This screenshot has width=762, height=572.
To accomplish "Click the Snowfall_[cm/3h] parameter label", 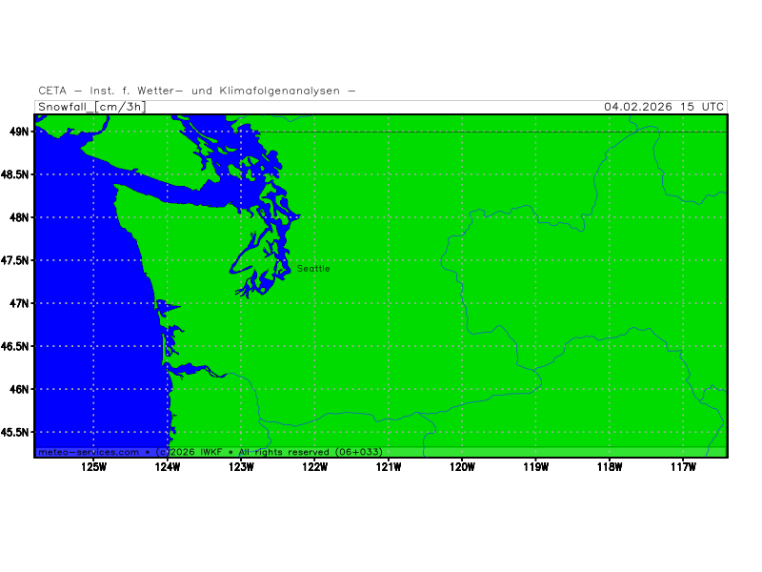I will pyautogui.click(x=91, y=107).
